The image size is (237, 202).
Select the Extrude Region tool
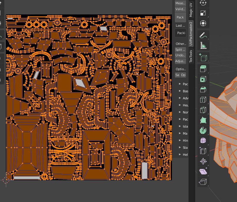point(203,69)
